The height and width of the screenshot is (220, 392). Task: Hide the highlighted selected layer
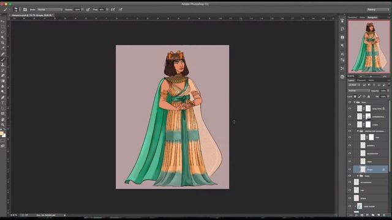click(x=350, y=169)
